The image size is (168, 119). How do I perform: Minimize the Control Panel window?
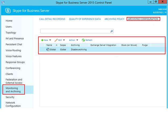(150, 2)
